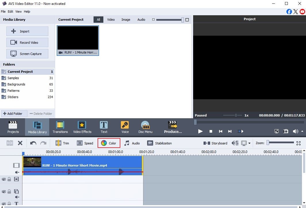Click the split clip icon left of delete
Viewport: 306px width, 208px height.
10,143
